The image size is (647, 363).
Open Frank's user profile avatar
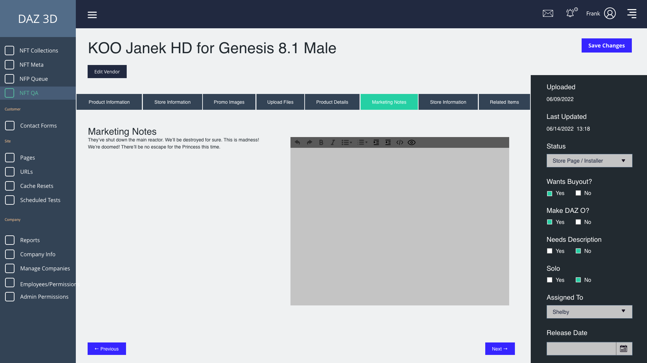[610, 13]
